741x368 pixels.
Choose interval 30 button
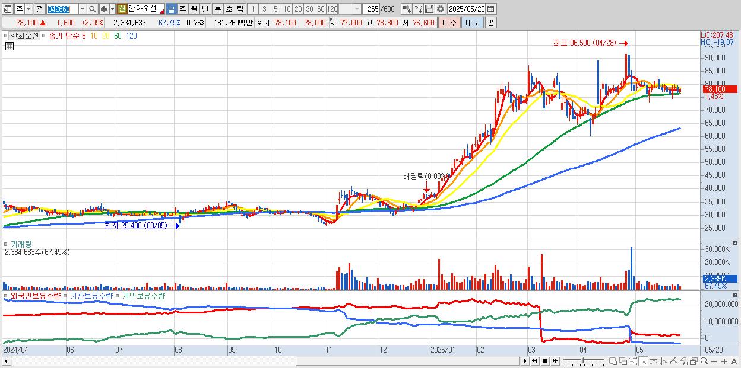click(309, 9)
